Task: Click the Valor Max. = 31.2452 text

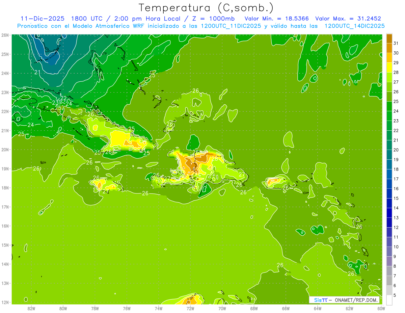Action: click(348, 19)
